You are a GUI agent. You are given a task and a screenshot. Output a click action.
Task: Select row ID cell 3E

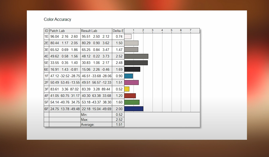(47, 50)
